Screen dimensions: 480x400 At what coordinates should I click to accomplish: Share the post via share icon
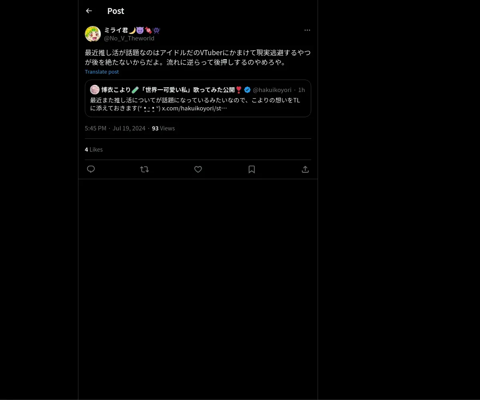[305, 169]
